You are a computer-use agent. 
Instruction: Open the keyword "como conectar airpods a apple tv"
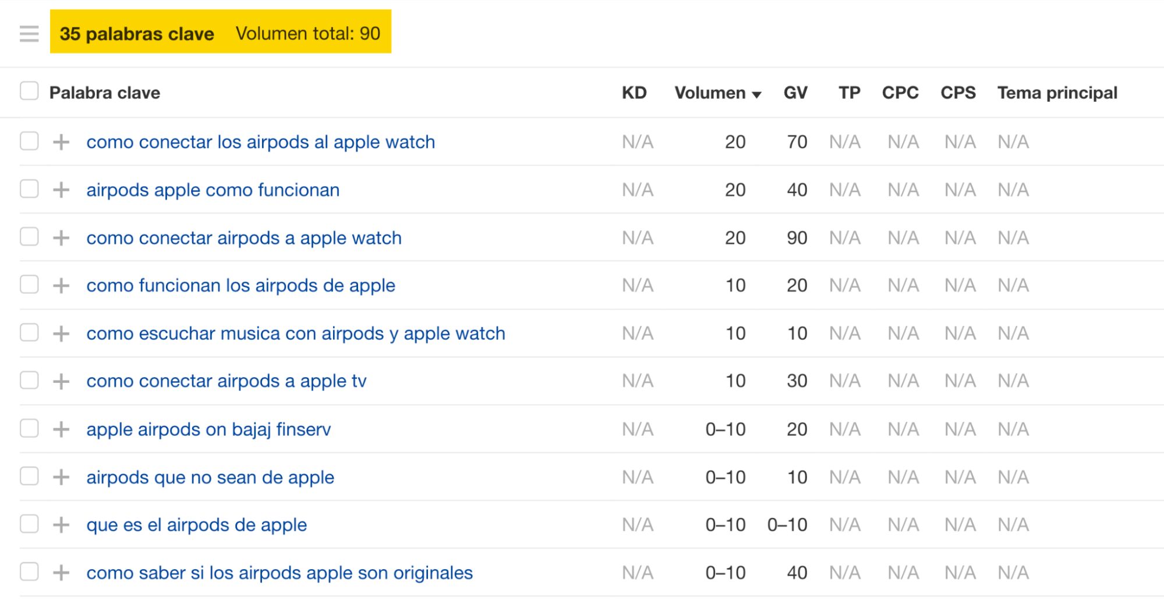[227, 381]
